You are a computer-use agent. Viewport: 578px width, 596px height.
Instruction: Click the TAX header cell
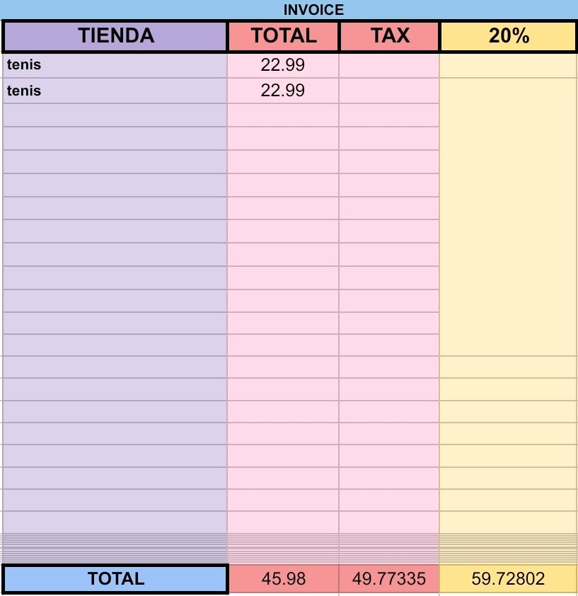tap(390, 36)
